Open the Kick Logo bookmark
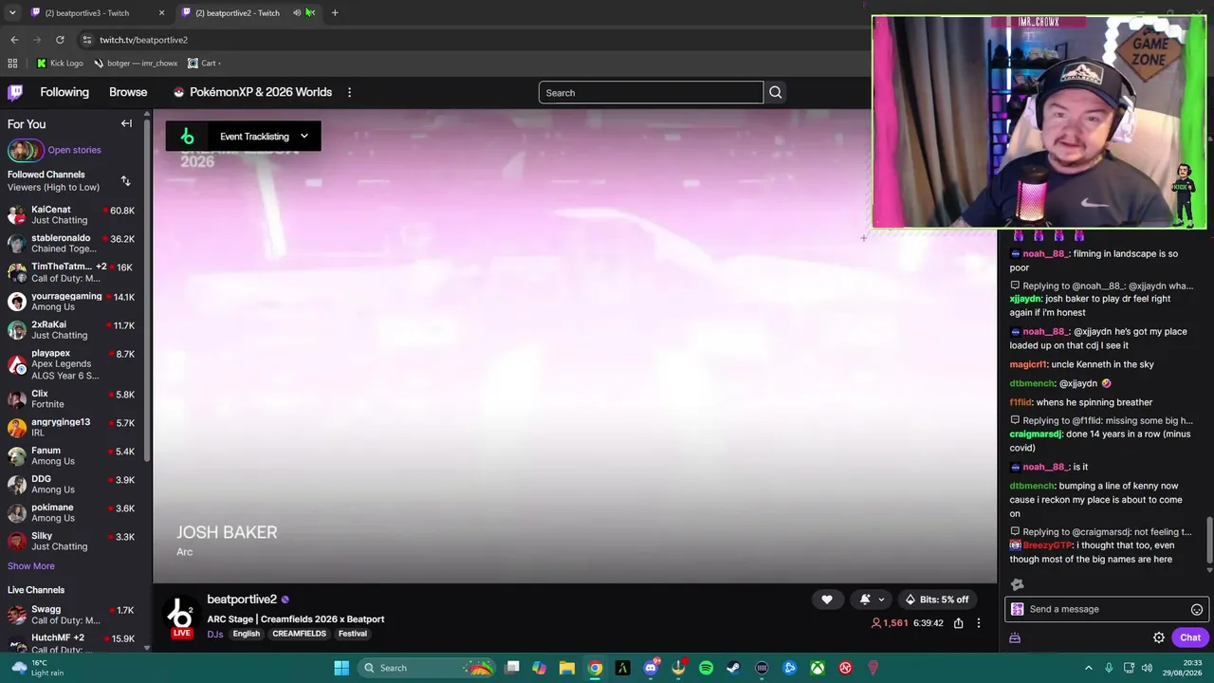1214x683 pixels. pyautogui.click(x=60, y=64)
